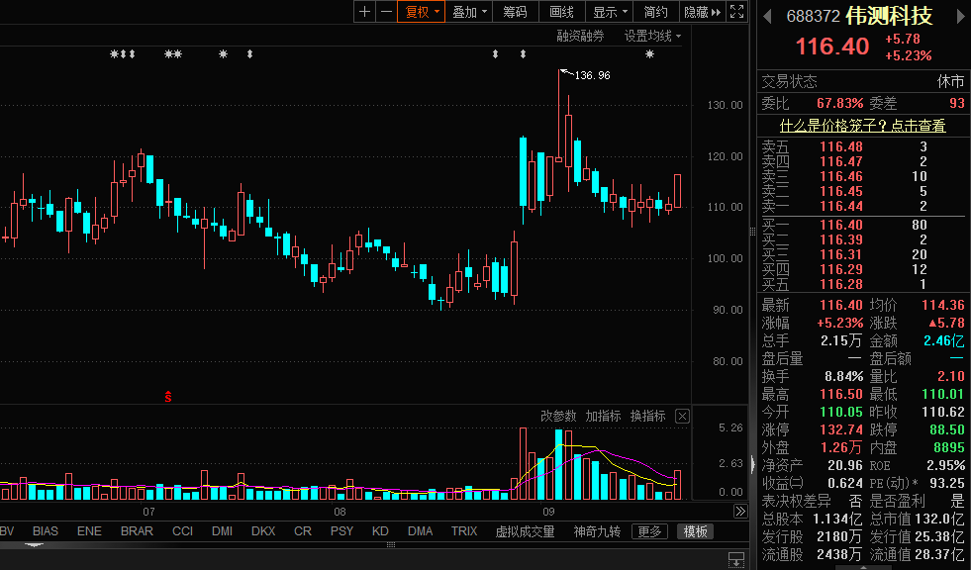Viewport: 971px width, 570px height.
Task: Click 总市值 value 132.0亿
Action: tap(938, 519)
